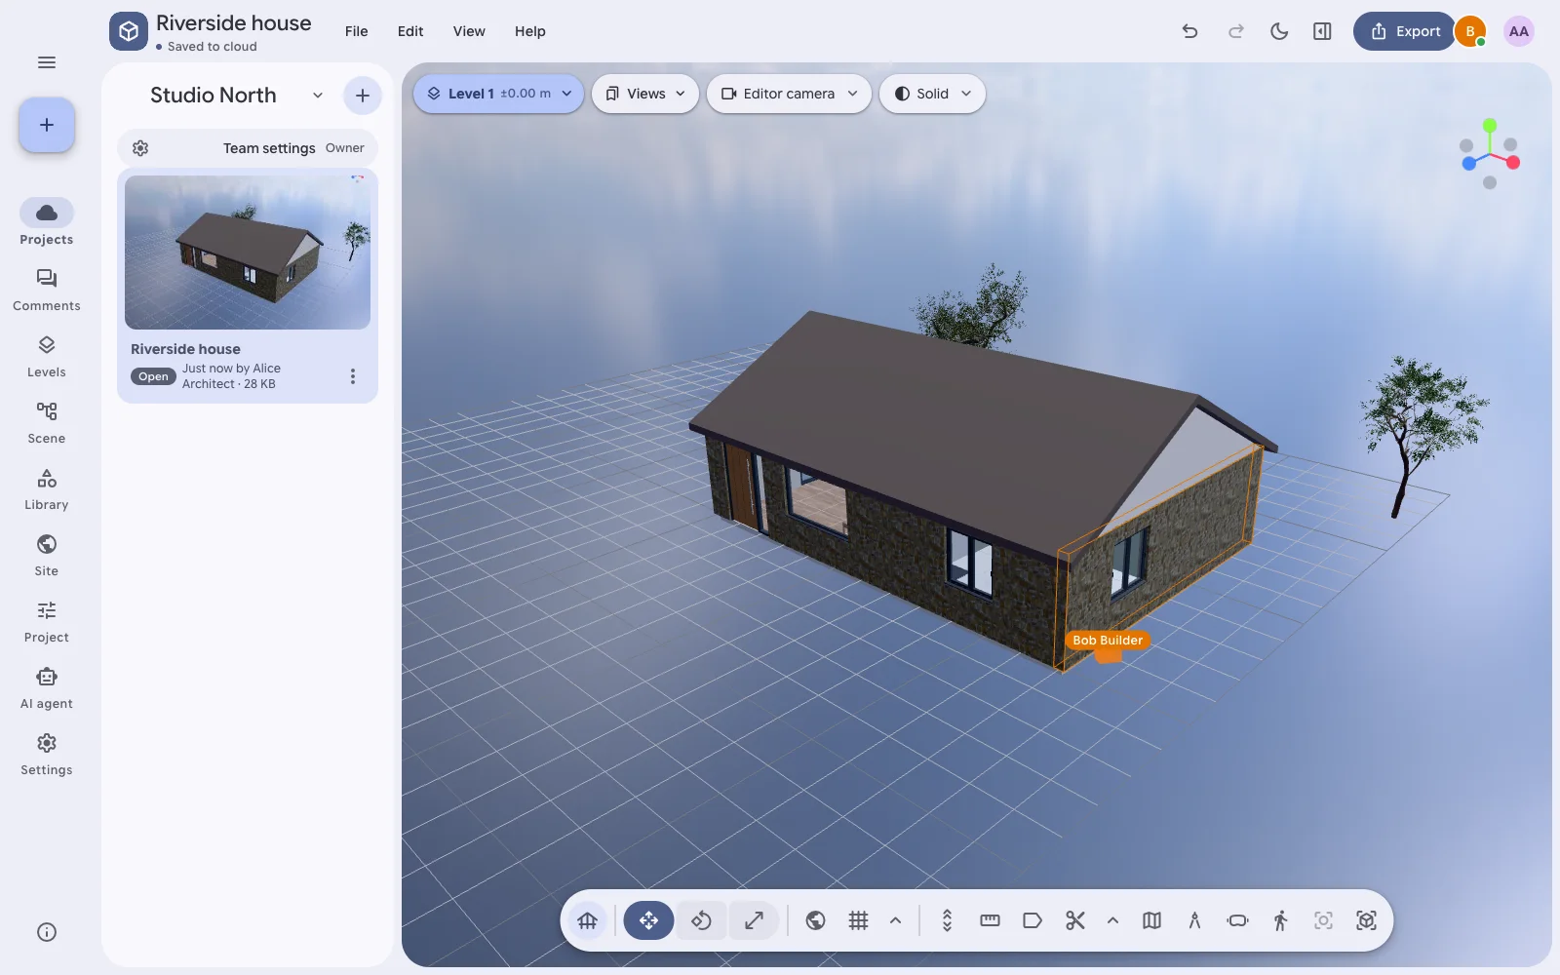This screenshot has width=1560, height=975.
Task: Open the Scene tree panel
Action: click(47, 422)
